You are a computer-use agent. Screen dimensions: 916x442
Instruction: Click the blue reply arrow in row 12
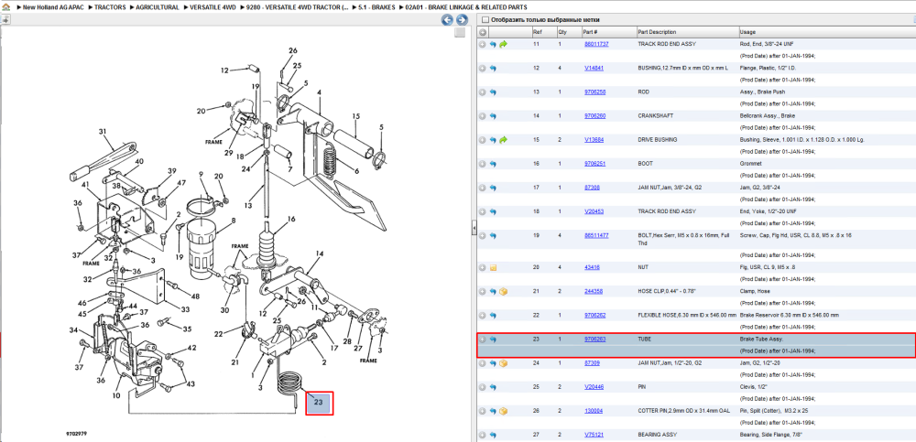(493, 69)
